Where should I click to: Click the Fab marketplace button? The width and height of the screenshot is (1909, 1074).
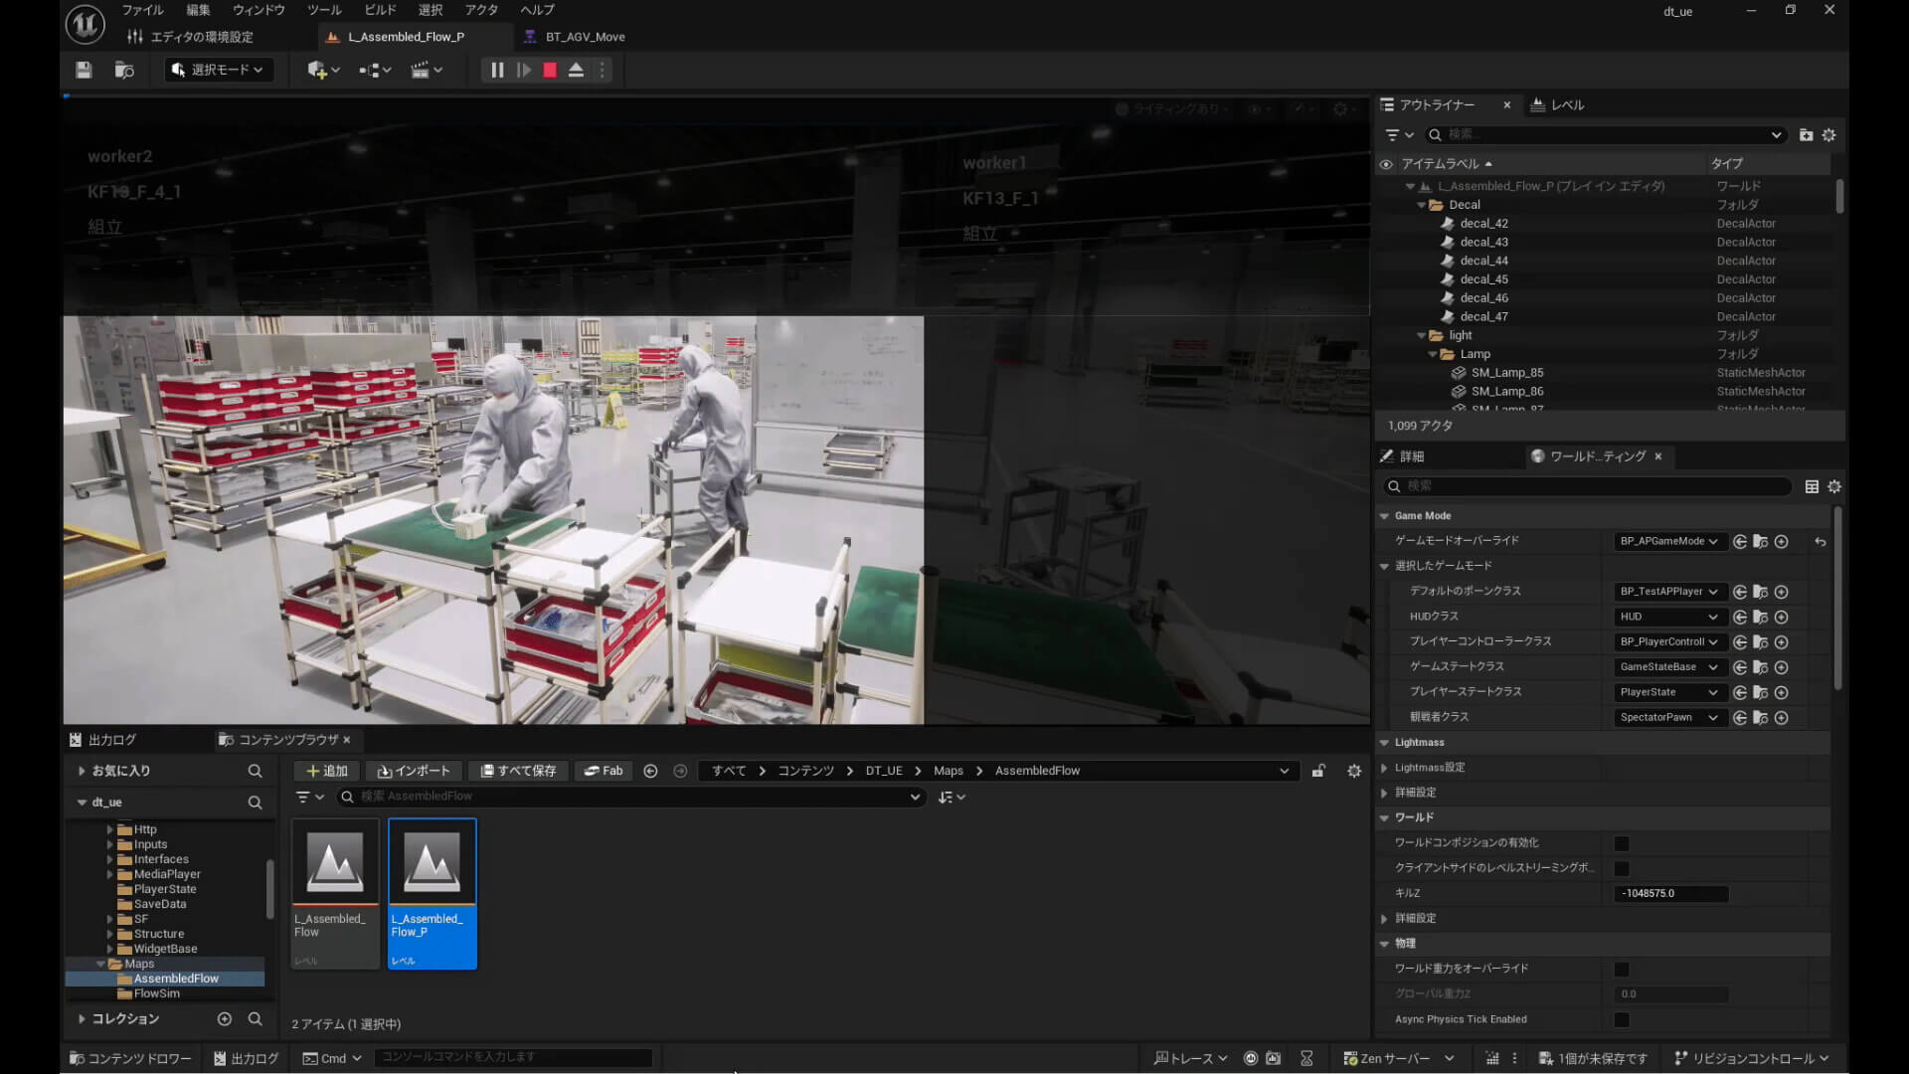coord(604,771)
